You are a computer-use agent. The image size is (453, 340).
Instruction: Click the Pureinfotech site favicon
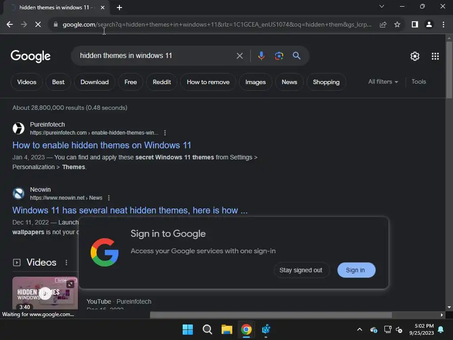click(19, 128)
